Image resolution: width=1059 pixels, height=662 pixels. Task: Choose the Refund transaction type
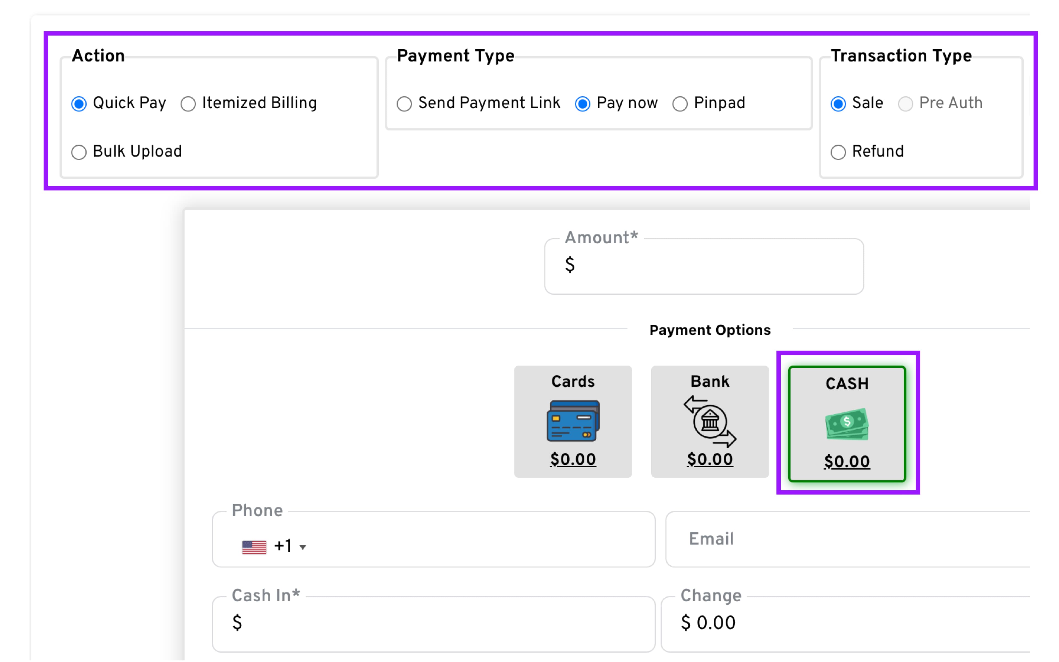pos(838,152)
